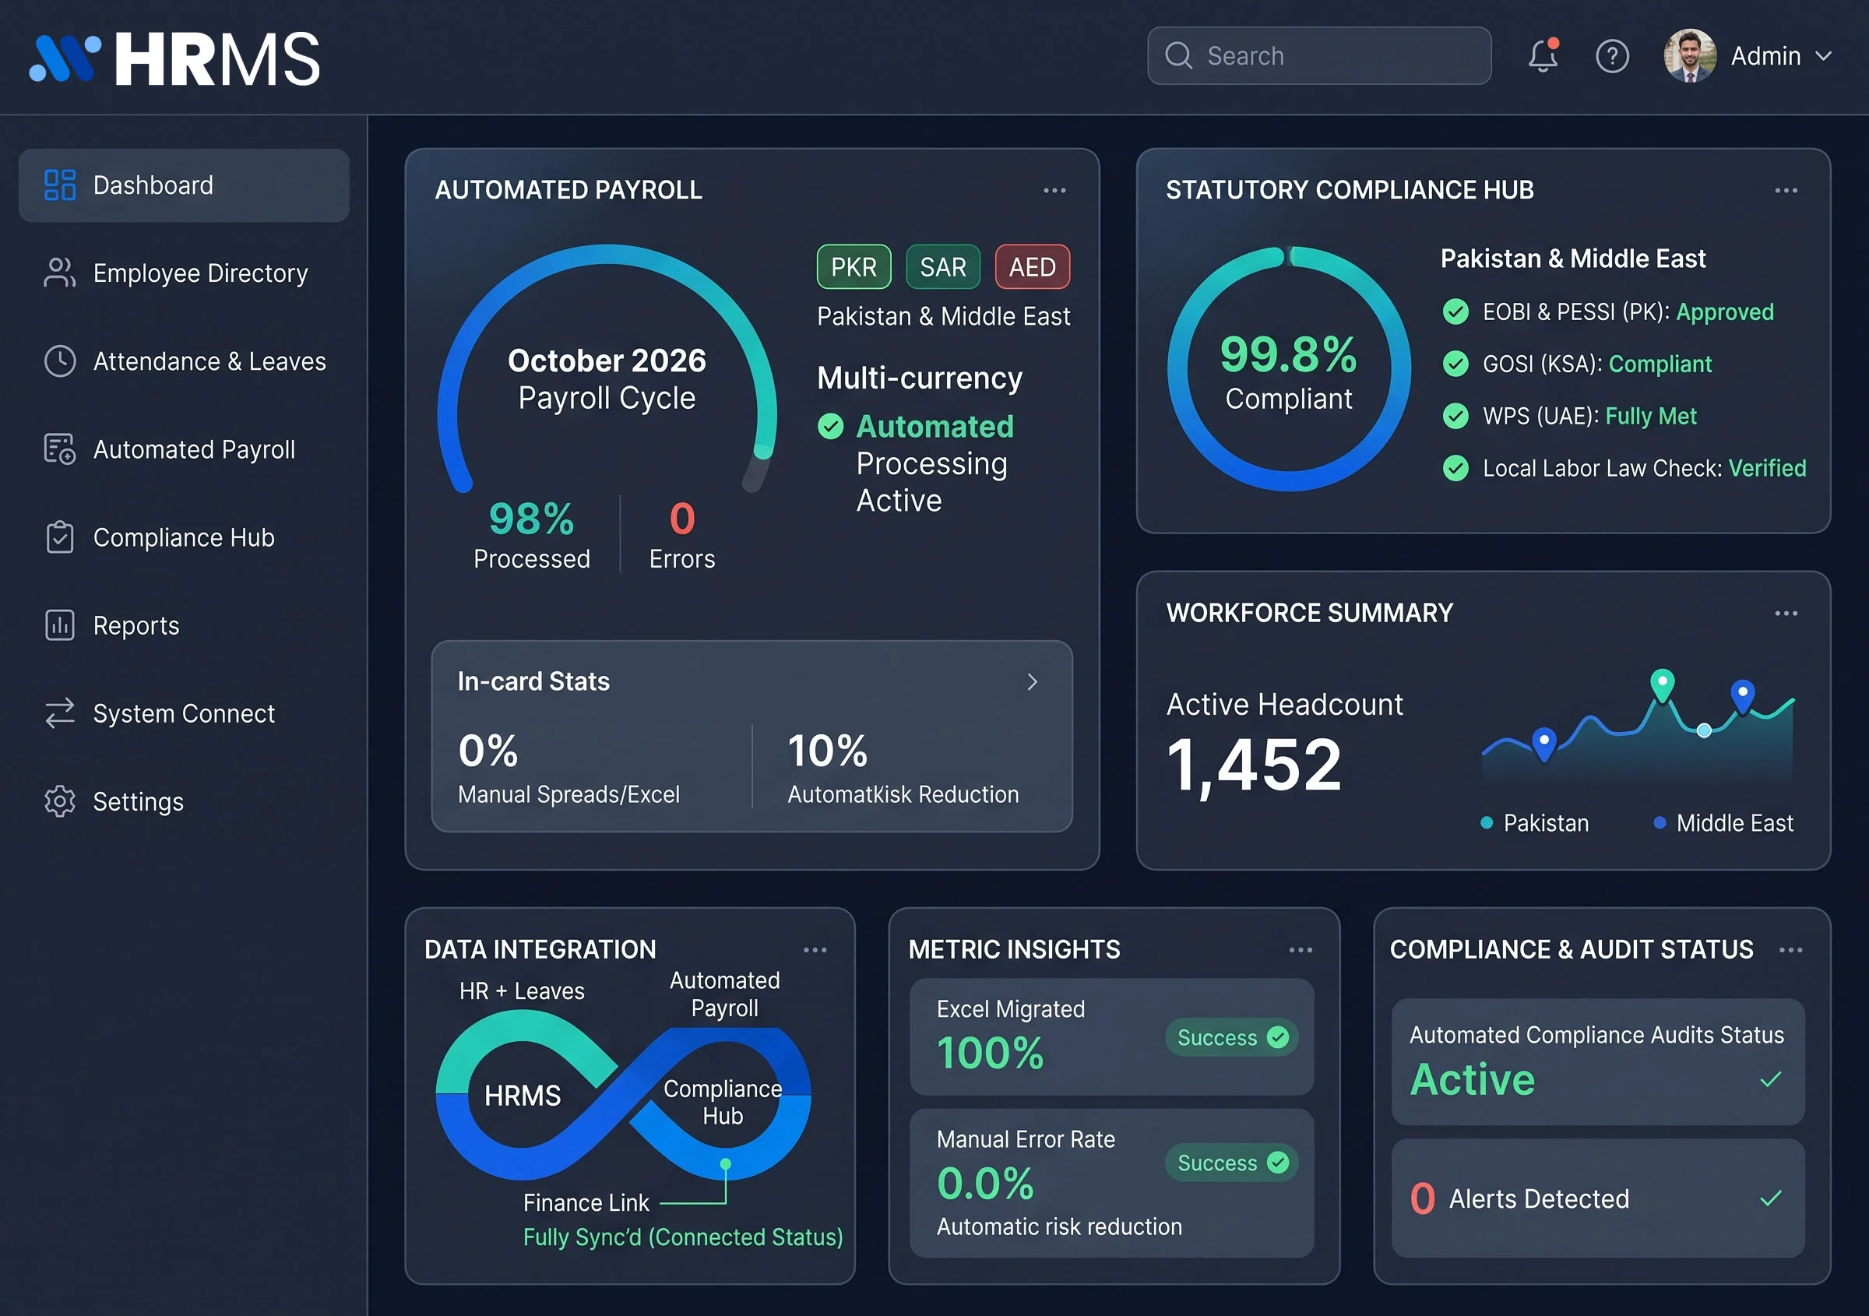This screenshot has width=1869, height=1316.
Task: Click the Attendance & Leaves clock icon
Action: (x=59, y=361)
